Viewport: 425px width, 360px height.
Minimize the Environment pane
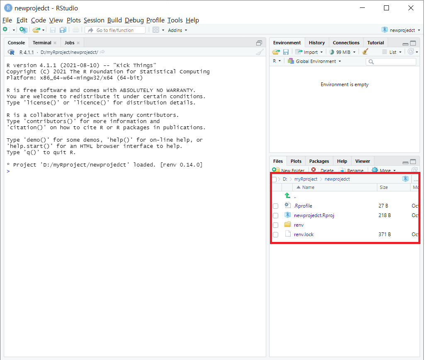point(406,43)
